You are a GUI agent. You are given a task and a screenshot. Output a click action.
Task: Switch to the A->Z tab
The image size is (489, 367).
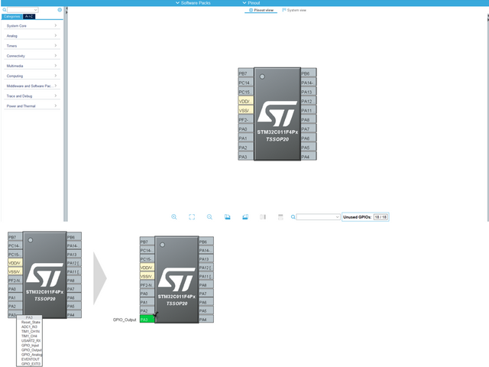coord(28,15)
